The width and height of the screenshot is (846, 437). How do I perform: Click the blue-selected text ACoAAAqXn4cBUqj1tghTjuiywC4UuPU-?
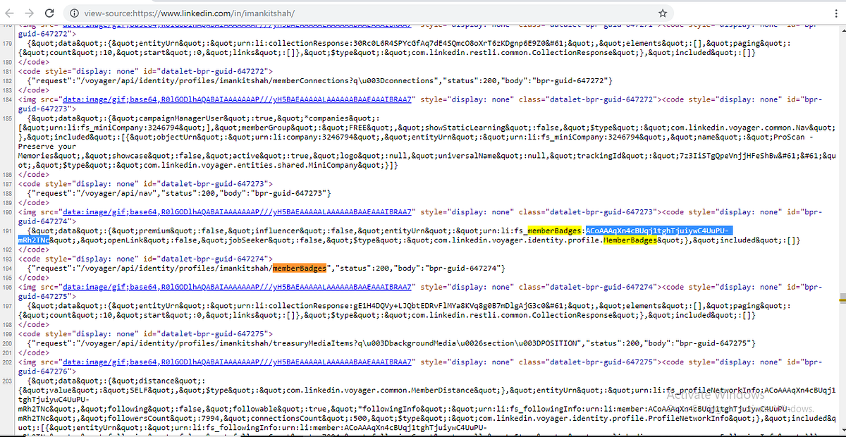658,230
